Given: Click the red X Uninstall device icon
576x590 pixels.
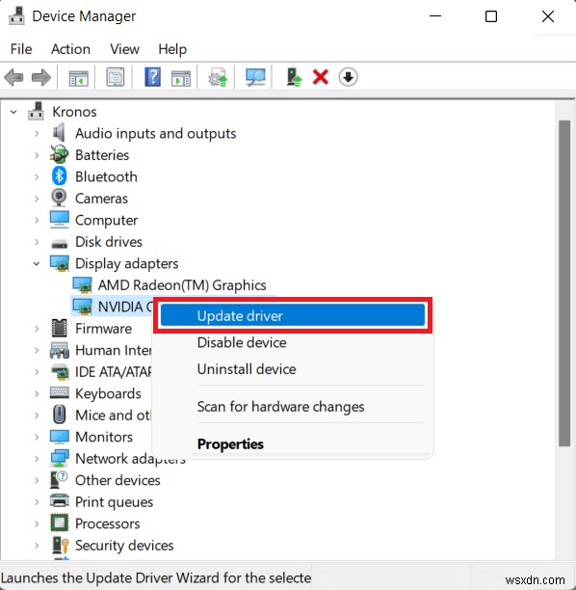Looking at the screenshot, I should tap(321, 77).
